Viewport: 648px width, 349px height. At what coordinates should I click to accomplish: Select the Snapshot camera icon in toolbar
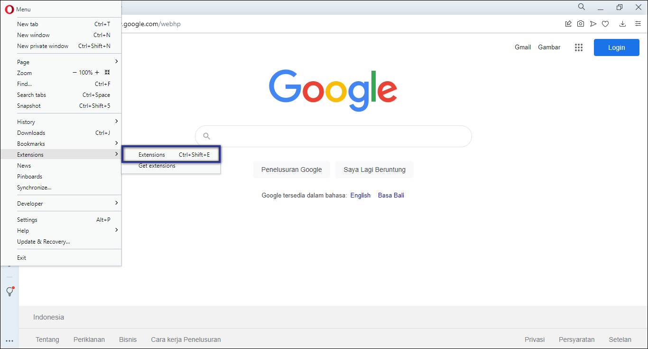(581, 23)
